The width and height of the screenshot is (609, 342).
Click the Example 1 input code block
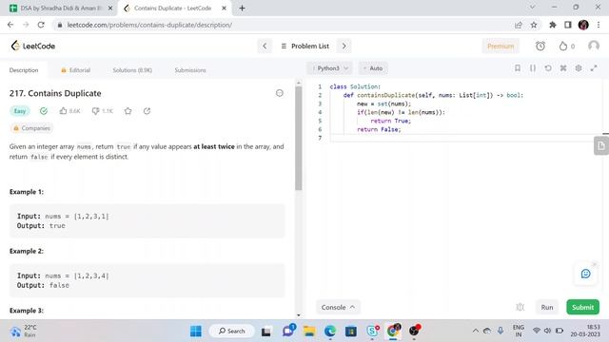[147, 221]
